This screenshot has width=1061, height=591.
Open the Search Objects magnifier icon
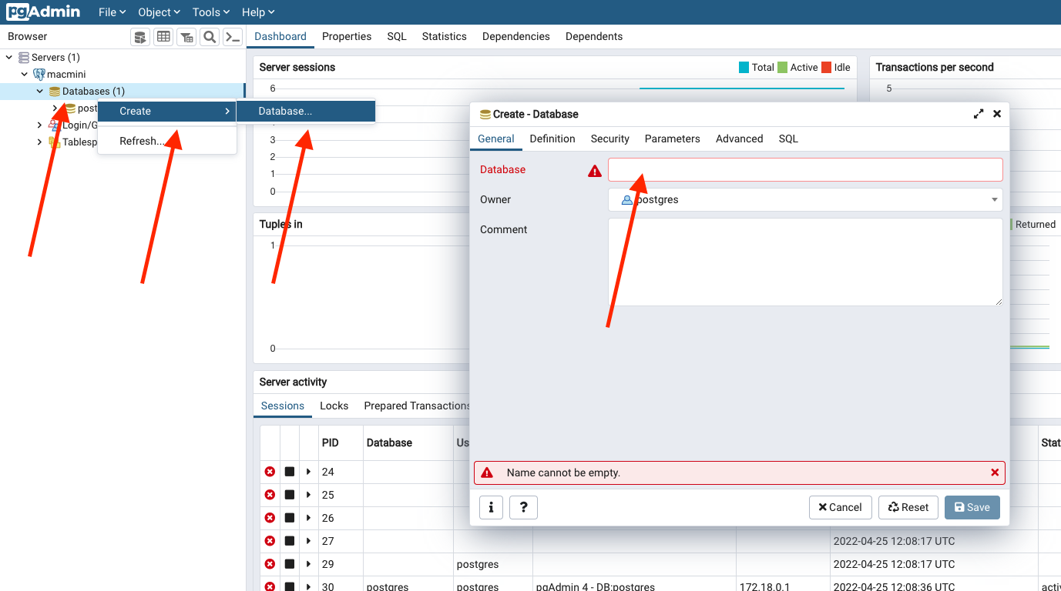[x=210, y=36]
